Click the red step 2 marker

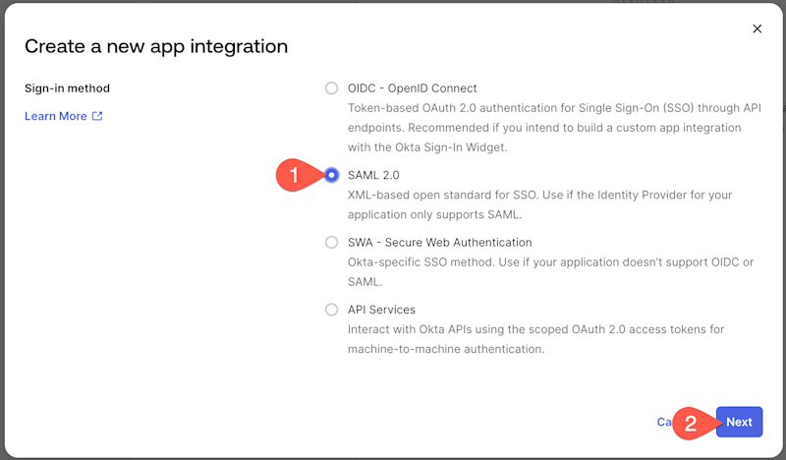693,423
